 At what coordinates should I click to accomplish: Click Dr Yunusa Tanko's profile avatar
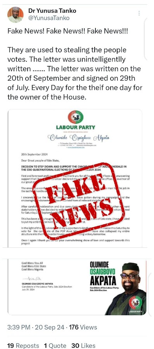(15, 14)
